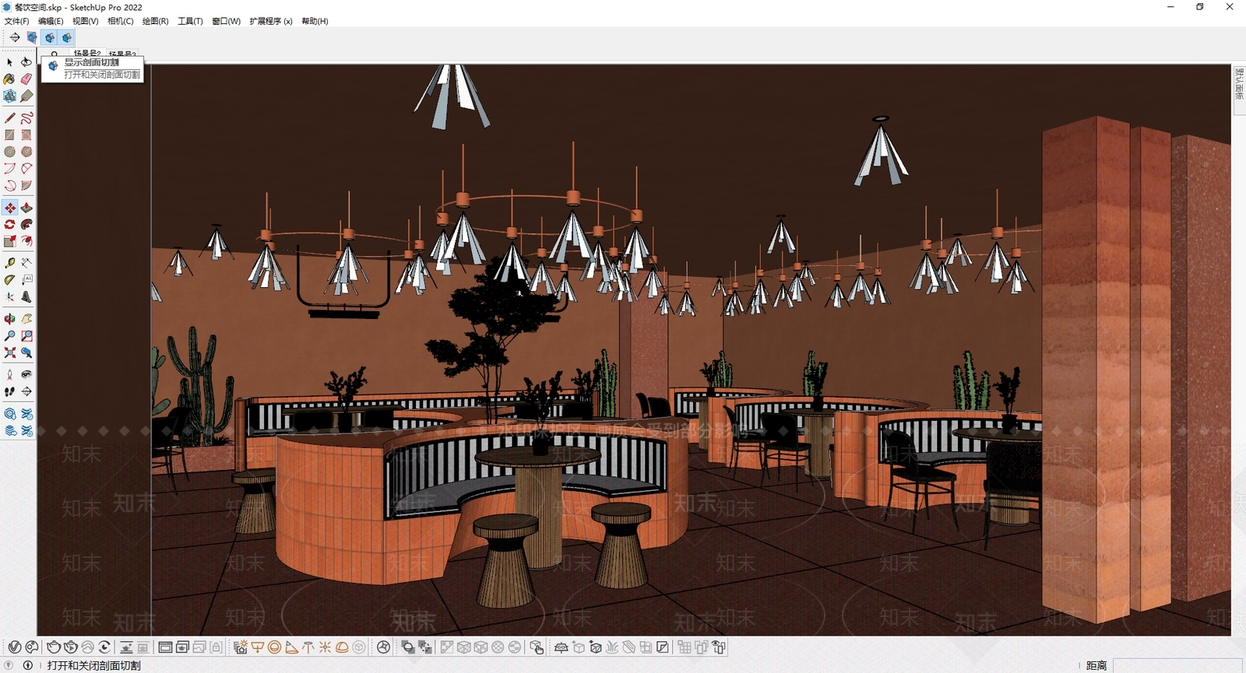Viewport: 1246px width, 673px height.
Task: Select the Scale tool
Action: pos(9,242)
